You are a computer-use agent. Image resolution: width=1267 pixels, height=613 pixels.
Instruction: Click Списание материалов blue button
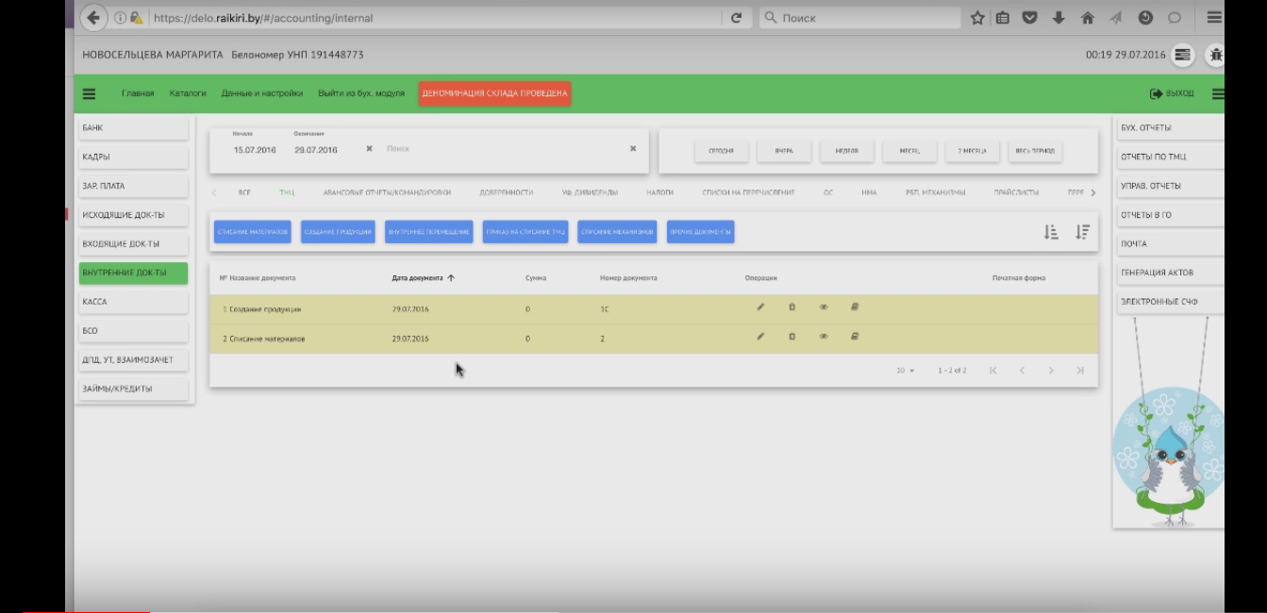(x=252, y=232)
